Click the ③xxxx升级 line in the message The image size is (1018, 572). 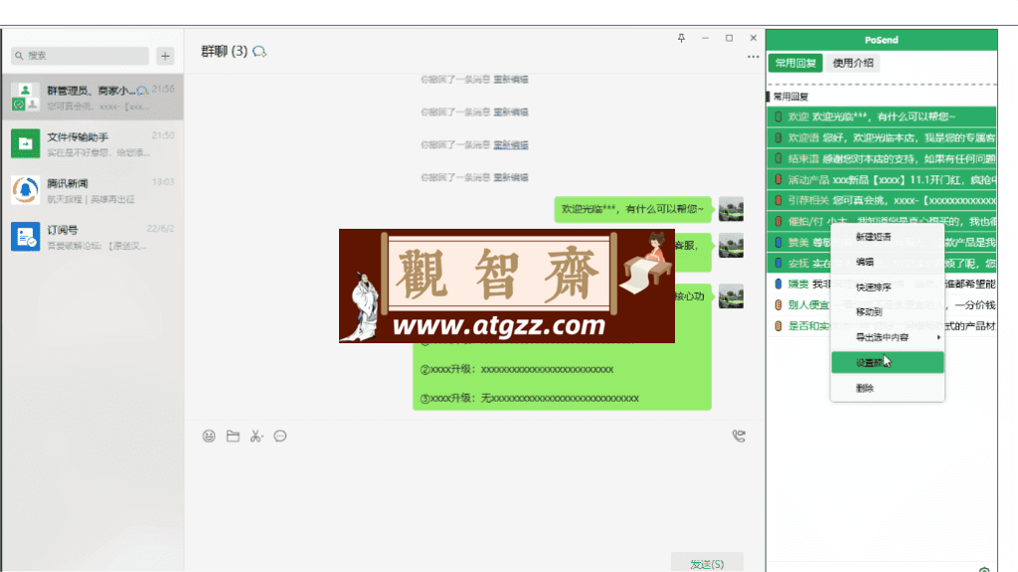[x=530, y=398]
